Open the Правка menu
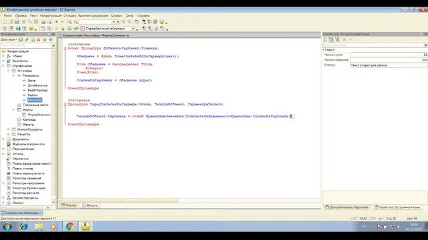Screen dimensions: 428x240 coord(21,16)
